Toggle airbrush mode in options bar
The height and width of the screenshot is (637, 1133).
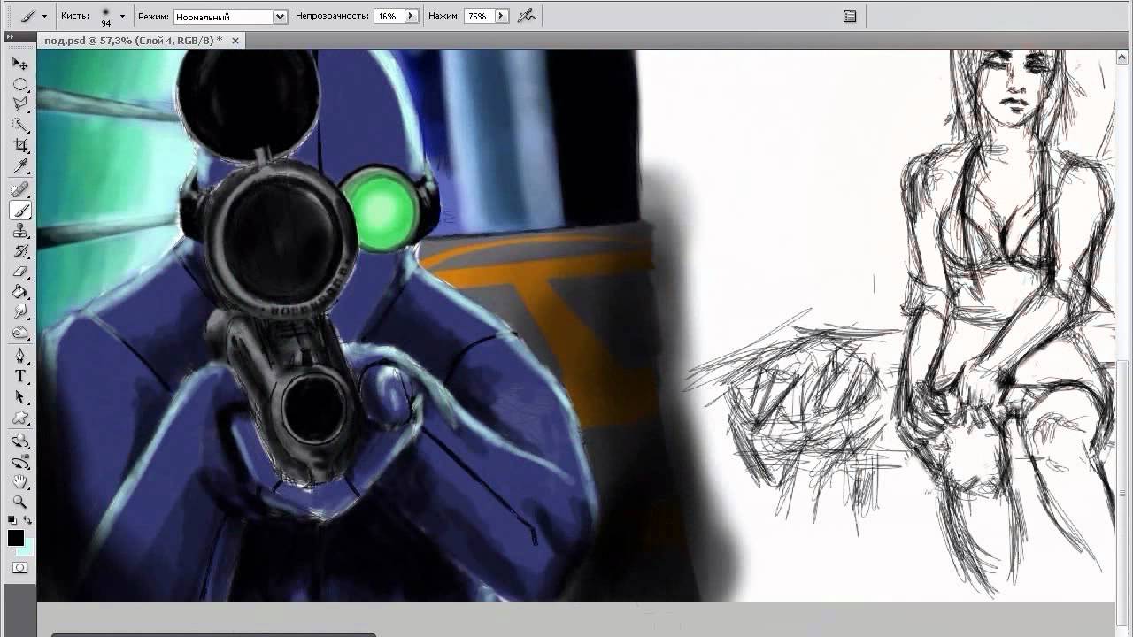click(526, 16)
